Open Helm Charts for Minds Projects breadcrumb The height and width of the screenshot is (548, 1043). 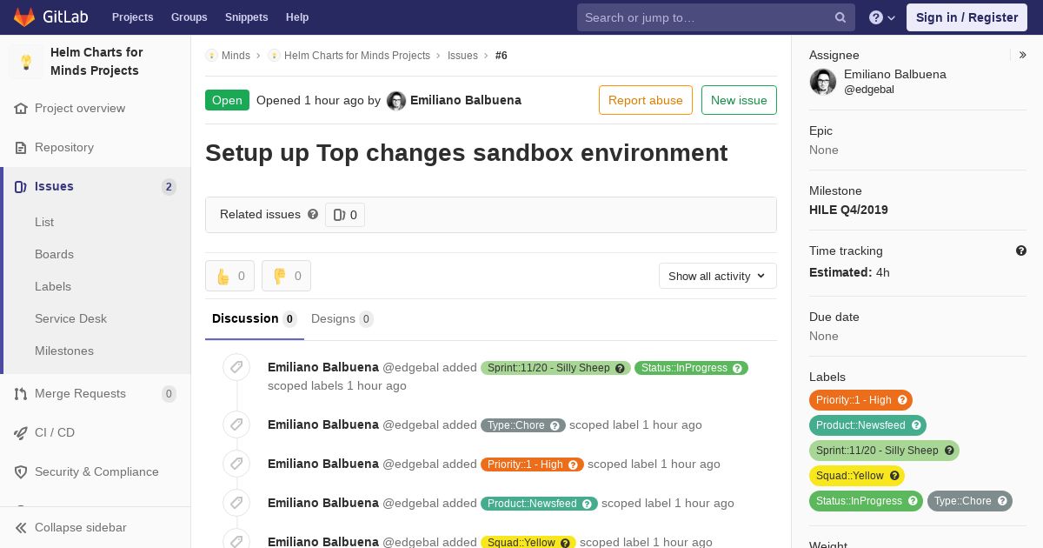357,56
